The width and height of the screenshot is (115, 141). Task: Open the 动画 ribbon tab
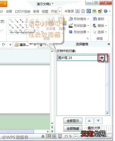(9, 11)
